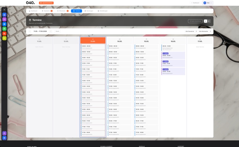
Task: Click the orange appointmentflow badge
Action: pos(46,3)
